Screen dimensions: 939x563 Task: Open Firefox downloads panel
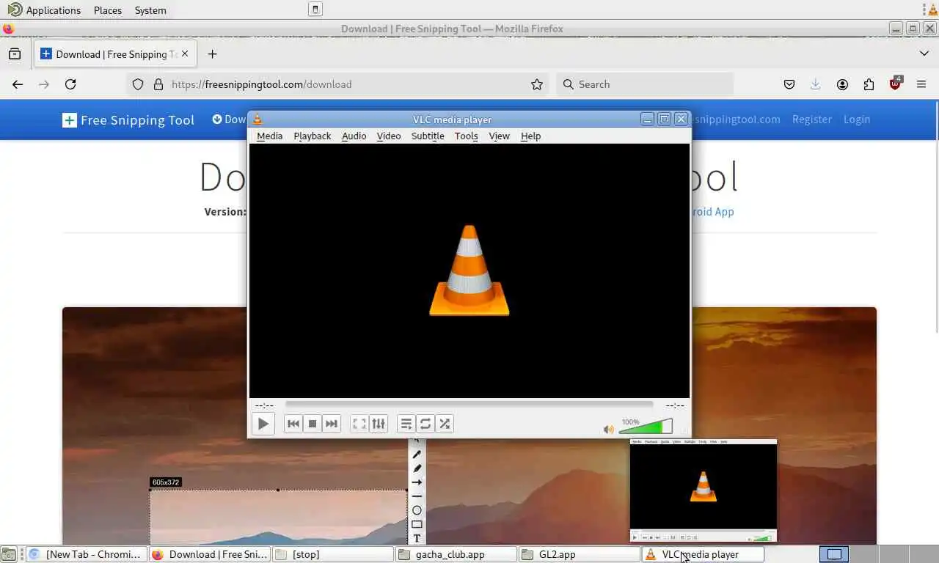pyautogui.click(x=816, y=84)
